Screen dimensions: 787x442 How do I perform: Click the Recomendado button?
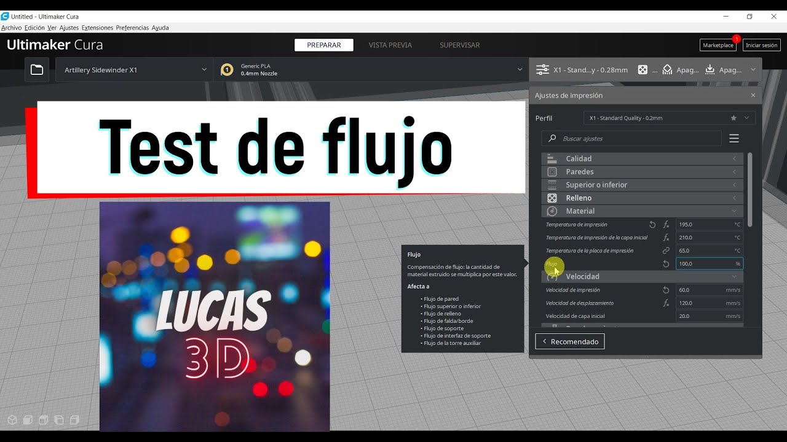coord(570,341)
